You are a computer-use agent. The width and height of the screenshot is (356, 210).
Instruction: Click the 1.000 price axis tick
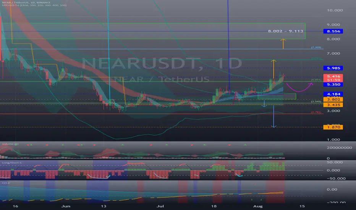click(x=333, y=140)
